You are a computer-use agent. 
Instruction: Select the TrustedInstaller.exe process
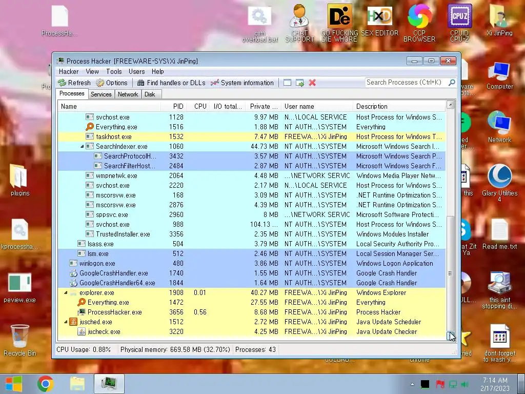coord(252,234)
